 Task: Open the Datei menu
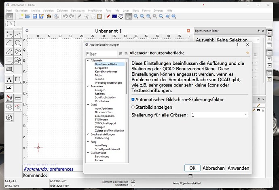[x=9, y=11]
